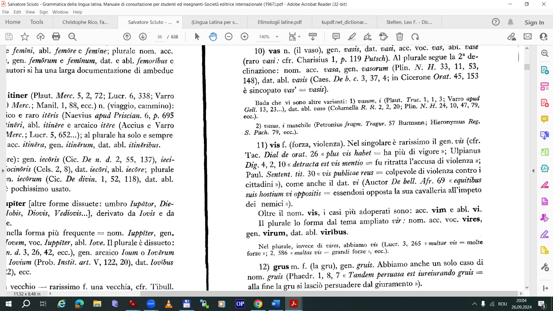Open the Window menu
This screenshot has width=553, height=311.
coord(60,12)
